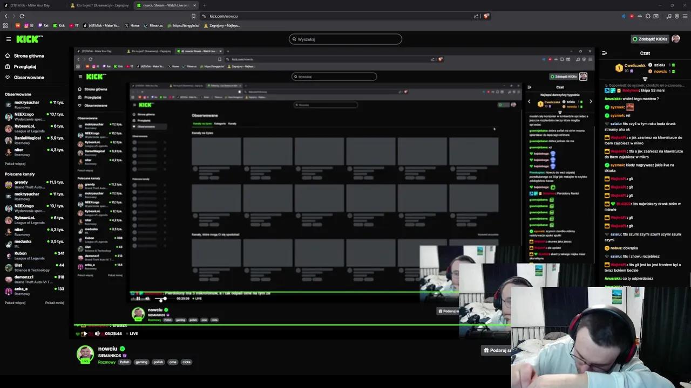Image resolution: width=691 pixels, height=388 pixels.
Task: Open anka_e channel in sidebar
Action: [35, 291]
